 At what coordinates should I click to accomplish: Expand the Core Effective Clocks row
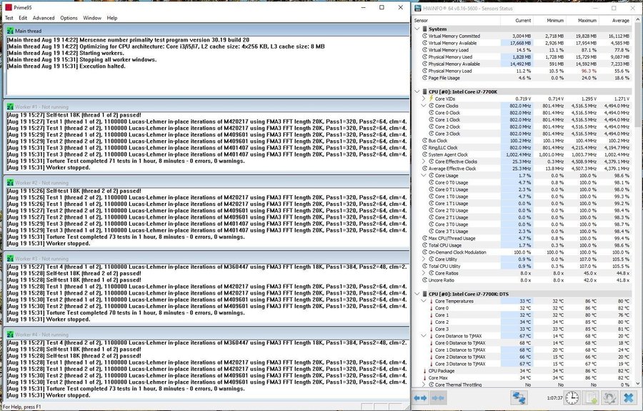click(x=424, y=162)
